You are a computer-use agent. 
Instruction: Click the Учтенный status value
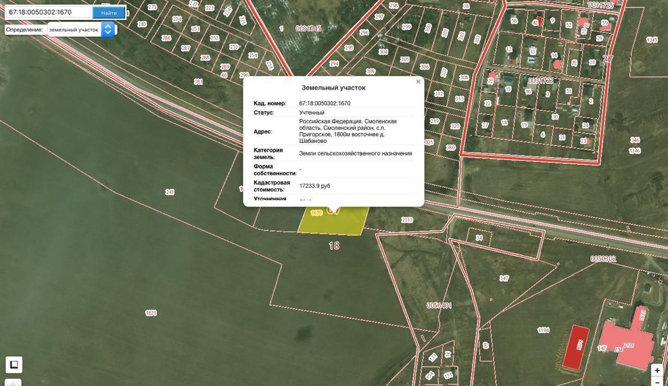click(312, 113)
